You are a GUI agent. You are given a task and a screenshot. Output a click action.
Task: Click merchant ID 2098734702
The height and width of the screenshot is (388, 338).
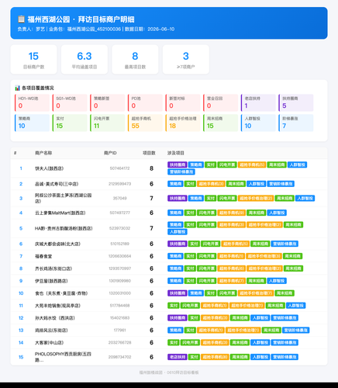click(x=119, y=357)
